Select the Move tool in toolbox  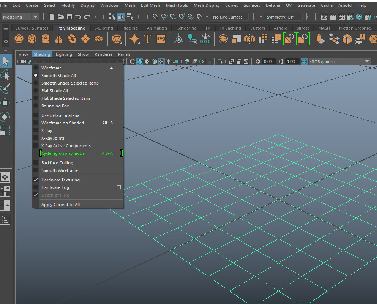[5, 103]
